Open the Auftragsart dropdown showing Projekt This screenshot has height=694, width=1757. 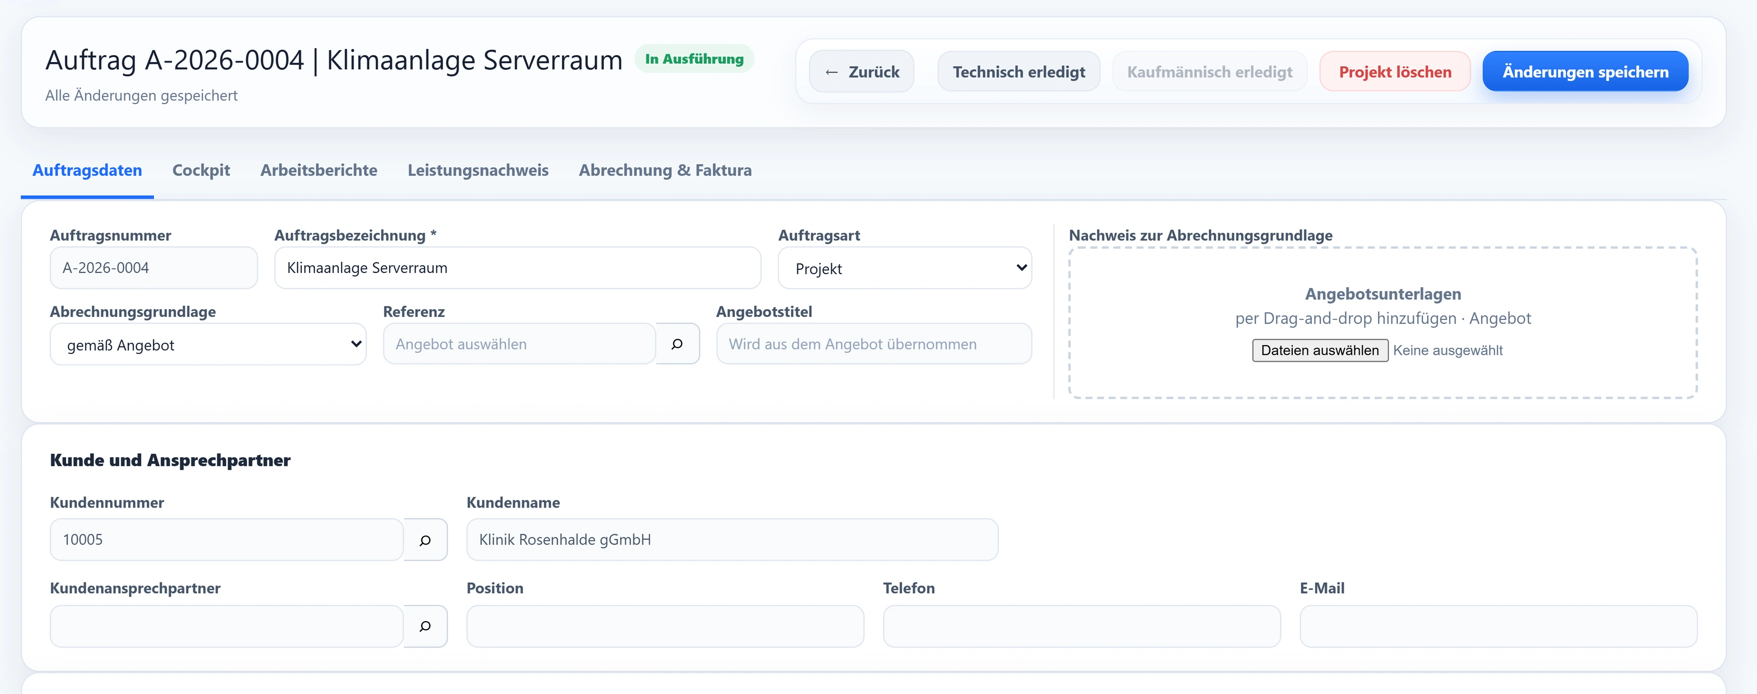tap(904, 268)
